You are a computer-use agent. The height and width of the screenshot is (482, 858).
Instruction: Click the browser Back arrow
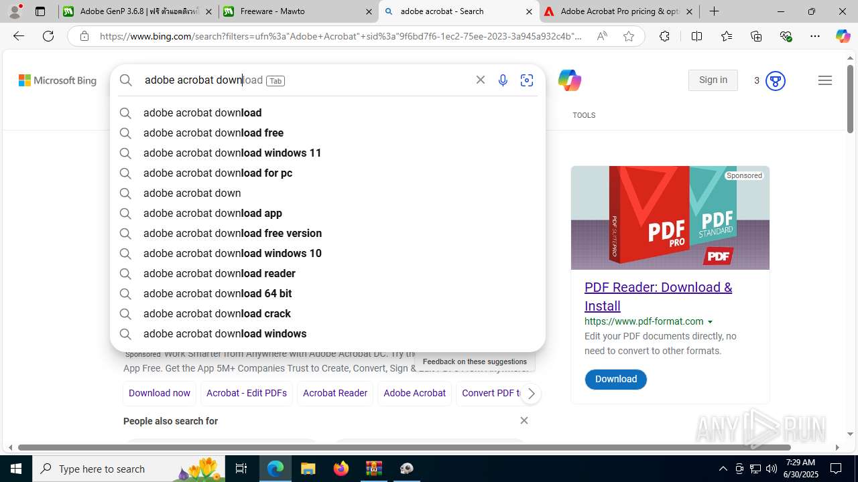click(19, 36)
